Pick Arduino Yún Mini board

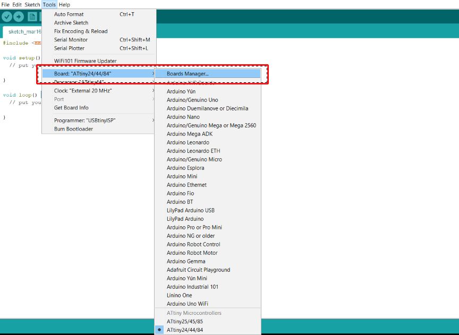click(208, 278)
